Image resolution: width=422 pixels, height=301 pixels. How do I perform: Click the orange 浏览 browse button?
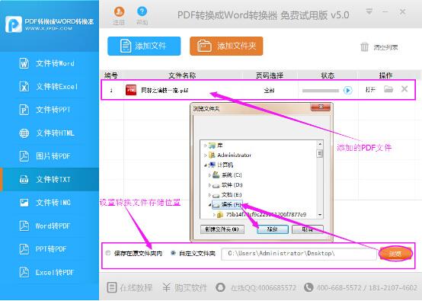[395, 254]
